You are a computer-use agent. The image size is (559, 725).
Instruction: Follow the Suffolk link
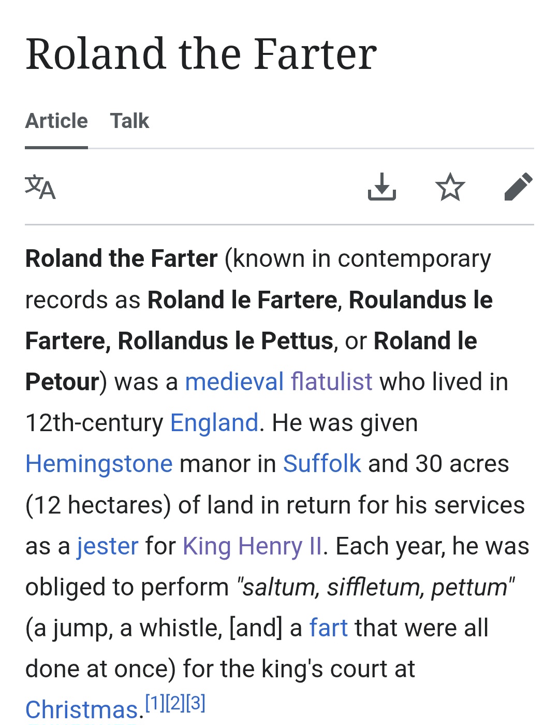(x=321, y=464)
